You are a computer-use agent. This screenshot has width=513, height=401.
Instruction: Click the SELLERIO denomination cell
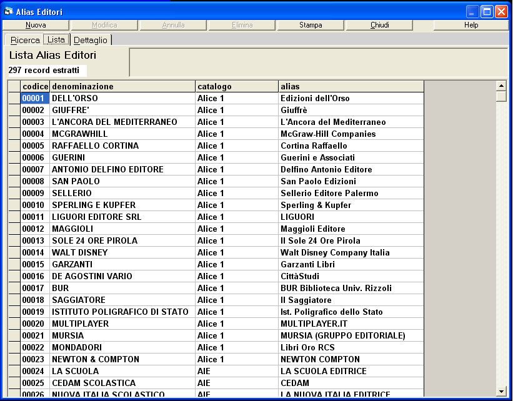[122, 193]
